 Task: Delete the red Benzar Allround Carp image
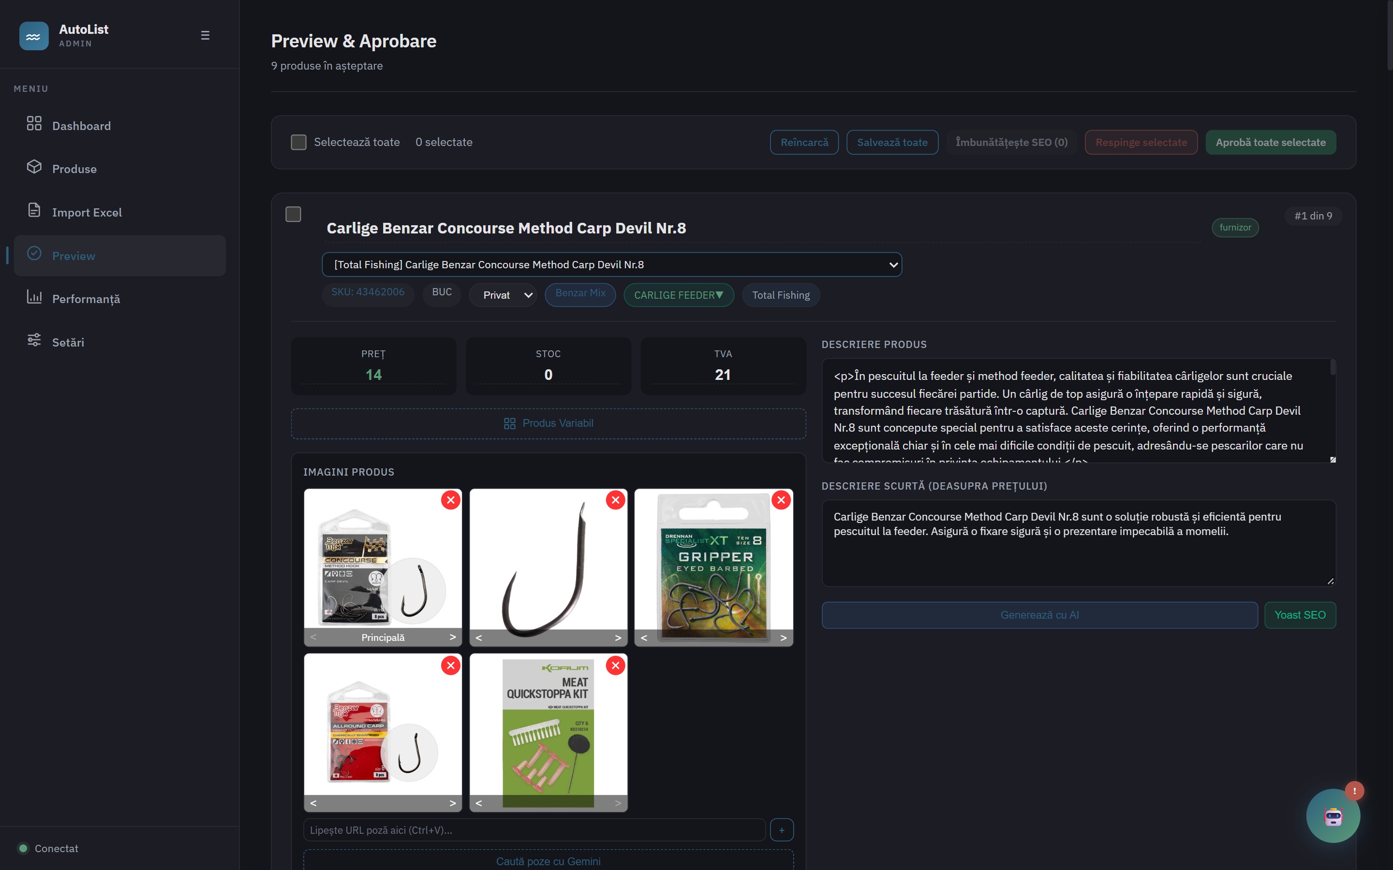(x=450, y=666)
